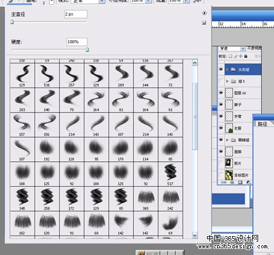This screenshot has height=255, width=274.
Task: Pick the fuzzy hair brush 114
Action: point(146,150)
